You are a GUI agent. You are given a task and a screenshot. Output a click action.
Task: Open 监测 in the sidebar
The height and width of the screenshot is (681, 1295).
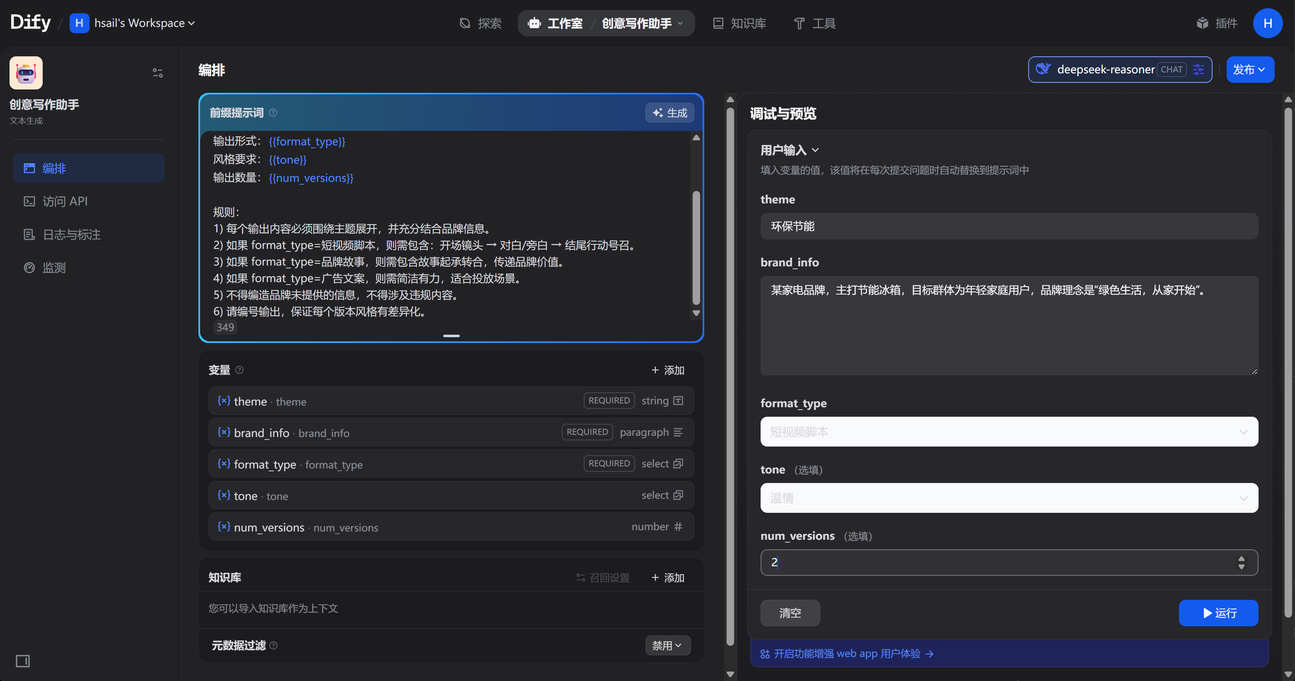[x=89, y=268]
